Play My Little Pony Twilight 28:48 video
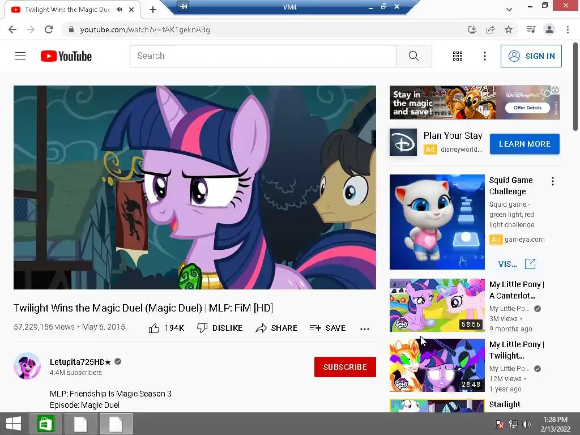This screenshot has width=580, height=435. click(437, 365)
